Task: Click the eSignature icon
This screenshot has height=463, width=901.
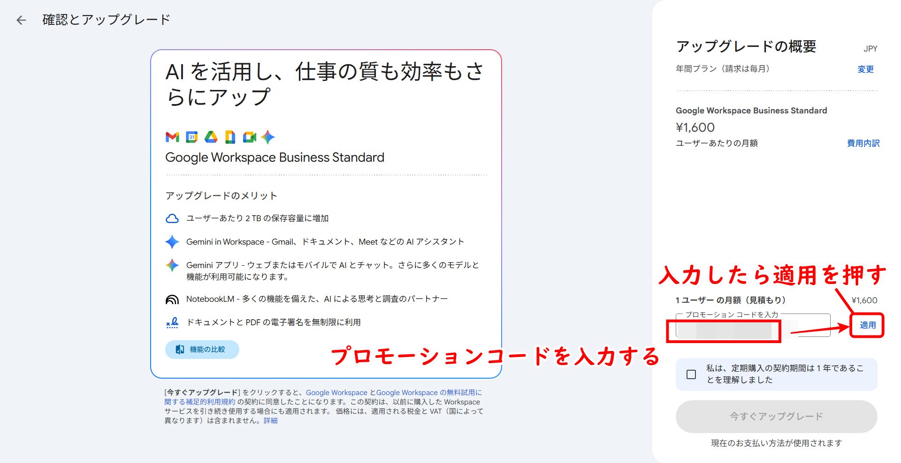Action: [172, 323]
